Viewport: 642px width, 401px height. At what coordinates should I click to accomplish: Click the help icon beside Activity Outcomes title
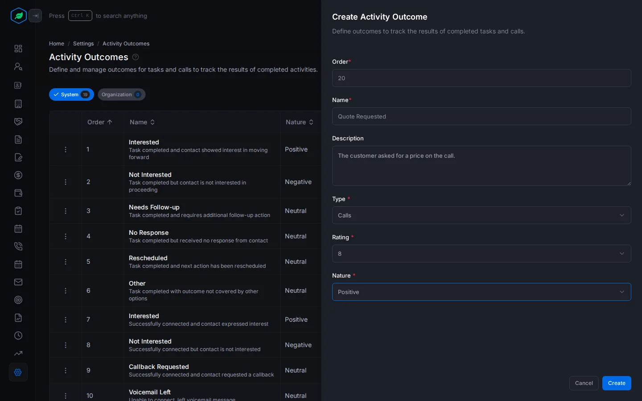[x=136, y=57]
